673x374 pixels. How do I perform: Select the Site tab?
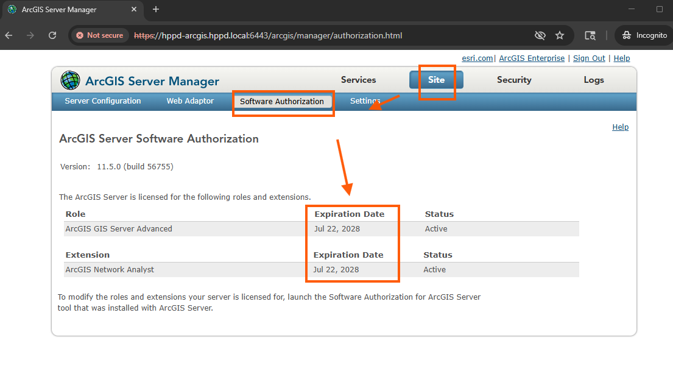436,80
